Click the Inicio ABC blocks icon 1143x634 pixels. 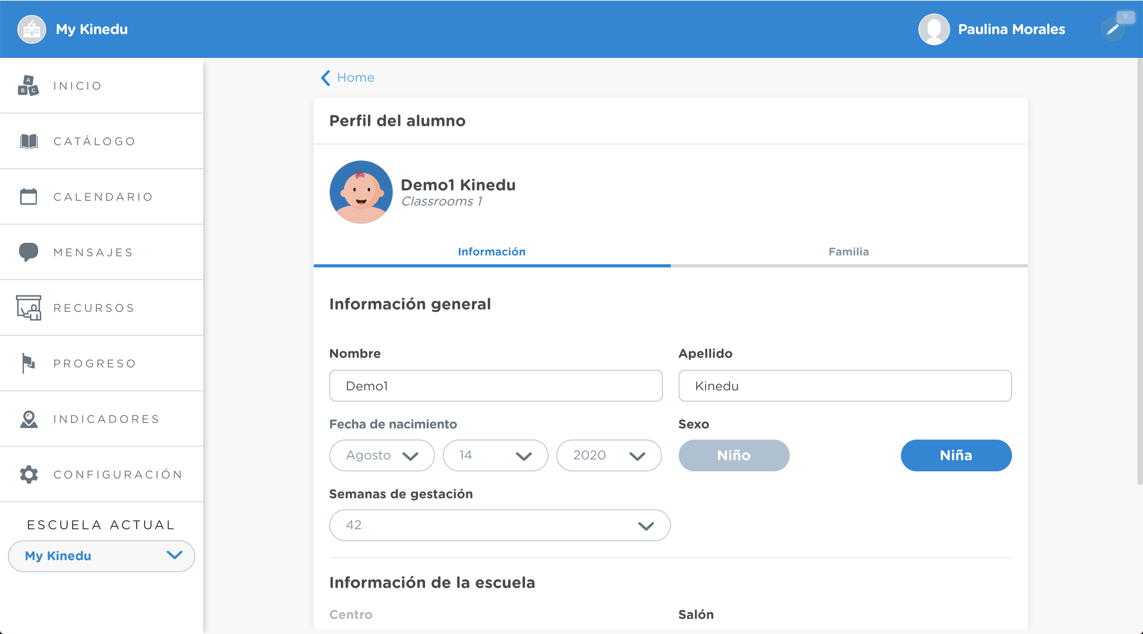[x=29, y=86]
